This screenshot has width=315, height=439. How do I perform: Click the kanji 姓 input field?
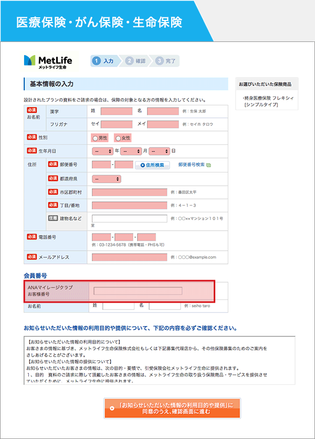[x=117, y=111]
